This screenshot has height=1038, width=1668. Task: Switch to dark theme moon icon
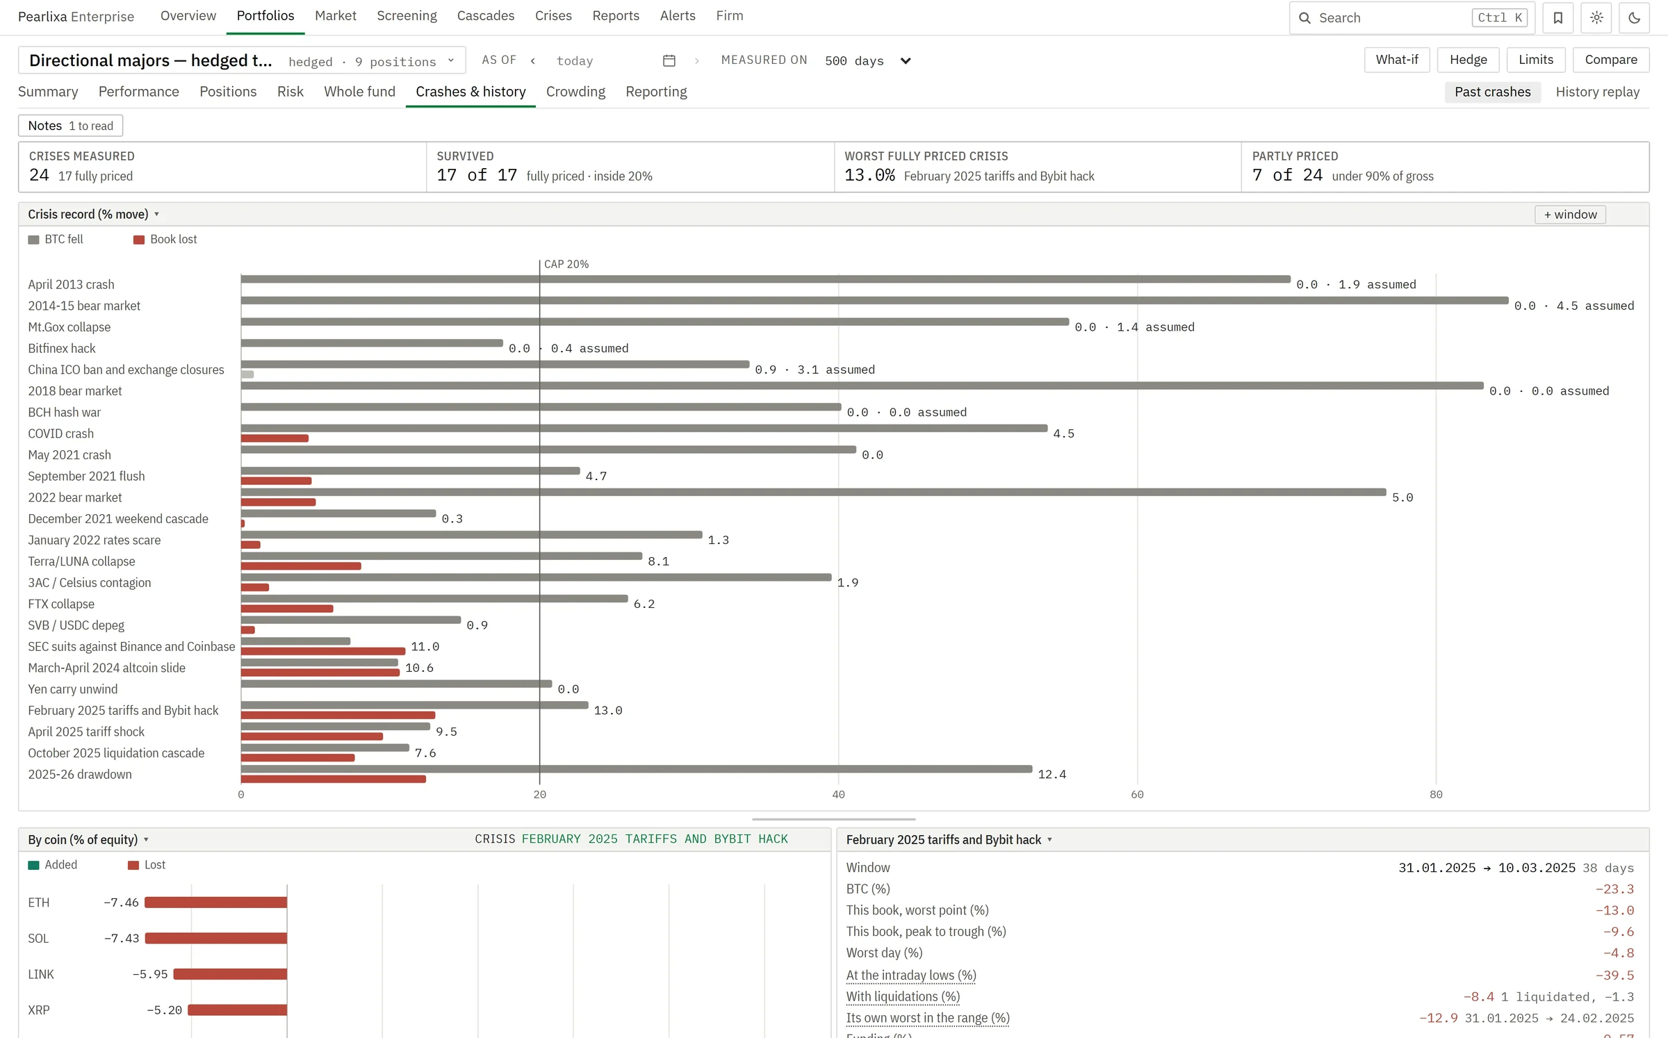click(x=1634, y=18)
